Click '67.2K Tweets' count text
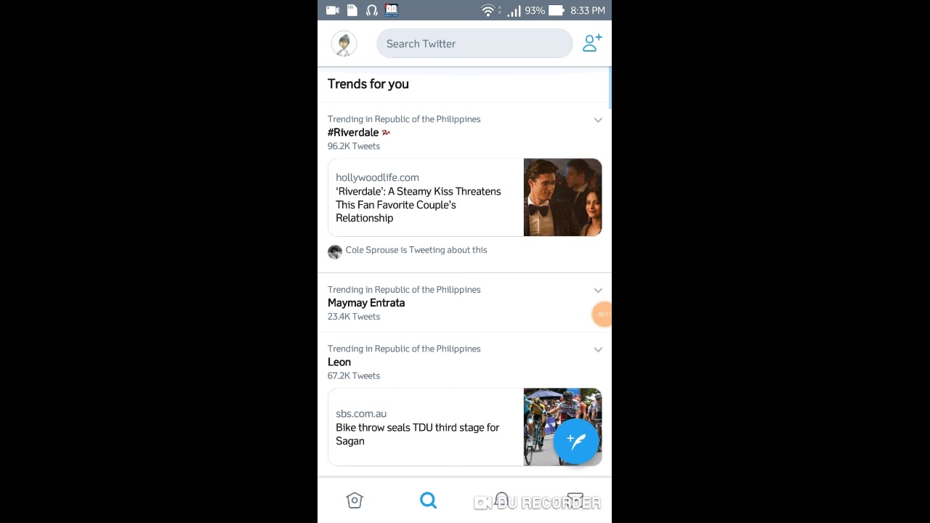The height and width of the screenshot is (523, 930). (x=354, y=376)
